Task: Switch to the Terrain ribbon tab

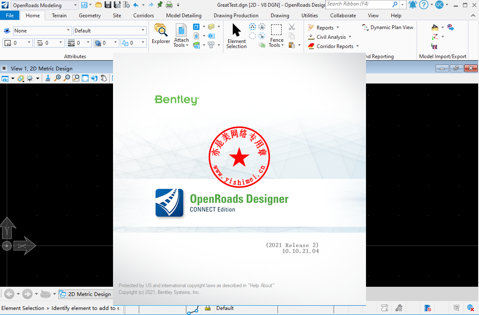Action: click(x=59, y=15)
